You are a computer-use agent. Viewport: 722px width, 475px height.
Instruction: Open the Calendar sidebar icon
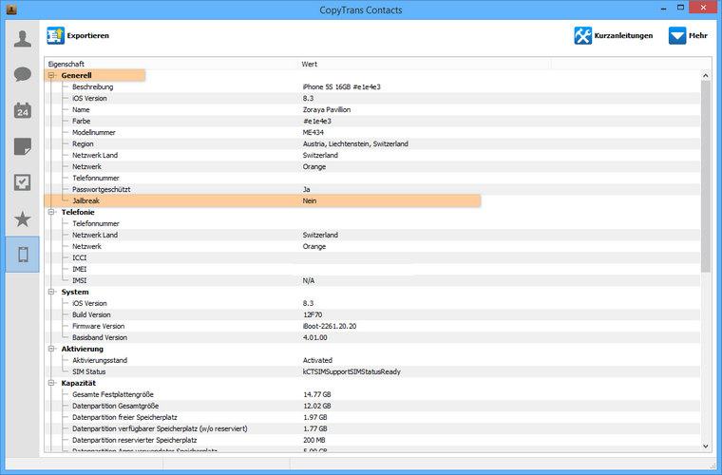23,110
